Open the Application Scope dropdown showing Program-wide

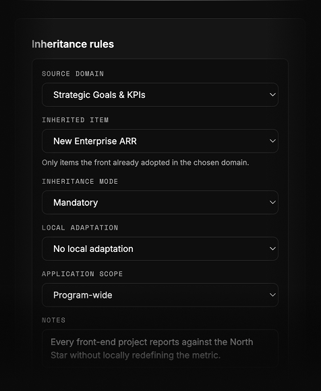160,295
